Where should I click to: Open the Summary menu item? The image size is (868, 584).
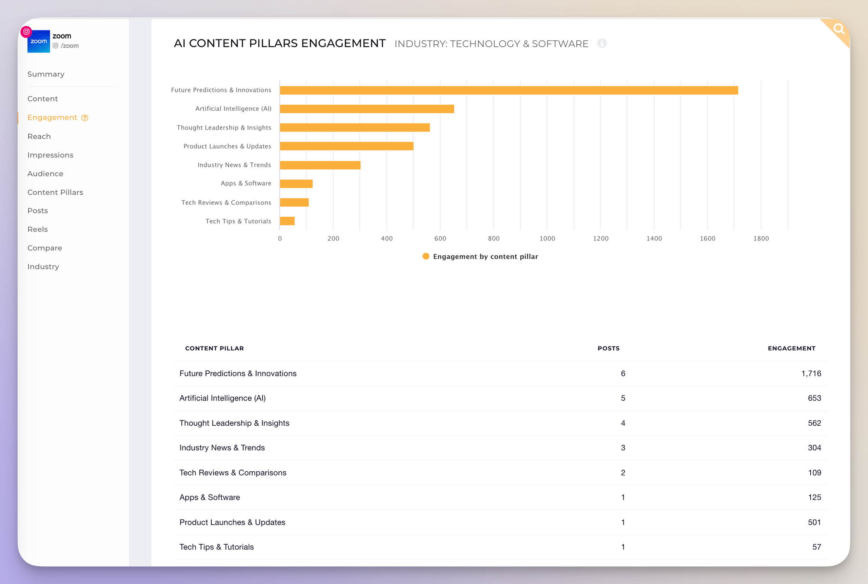[46, 74]
